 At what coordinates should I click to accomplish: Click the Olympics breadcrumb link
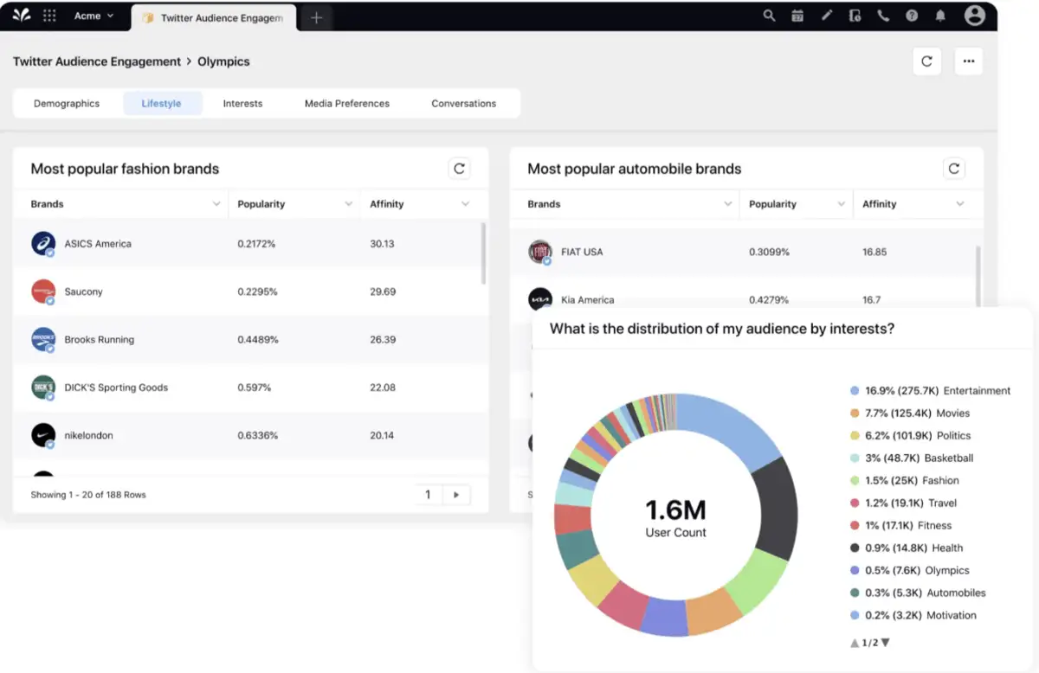click(223, 61)
